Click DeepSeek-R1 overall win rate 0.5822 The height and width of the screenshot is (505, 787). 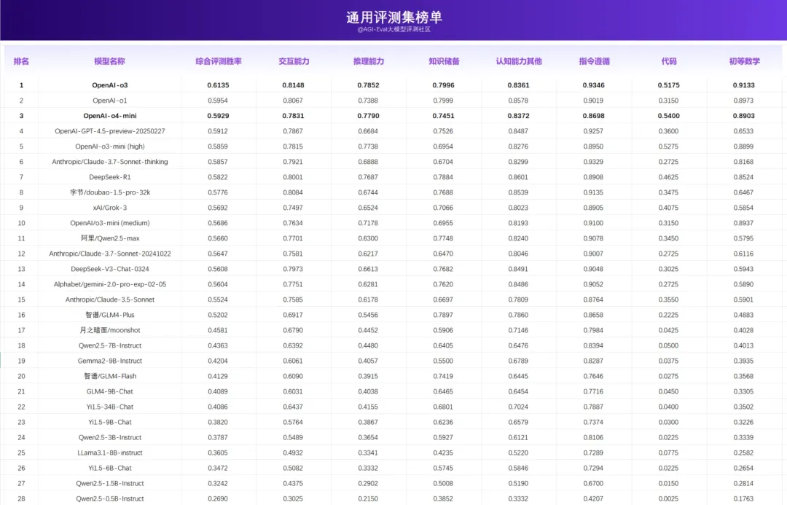point(218,177)
